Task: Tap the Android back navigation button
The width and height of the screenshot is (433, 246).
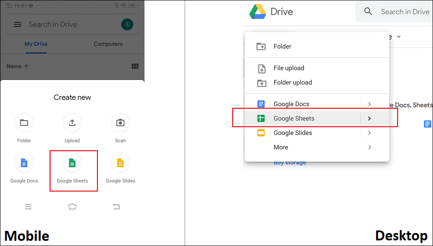Action: (116, 206)
